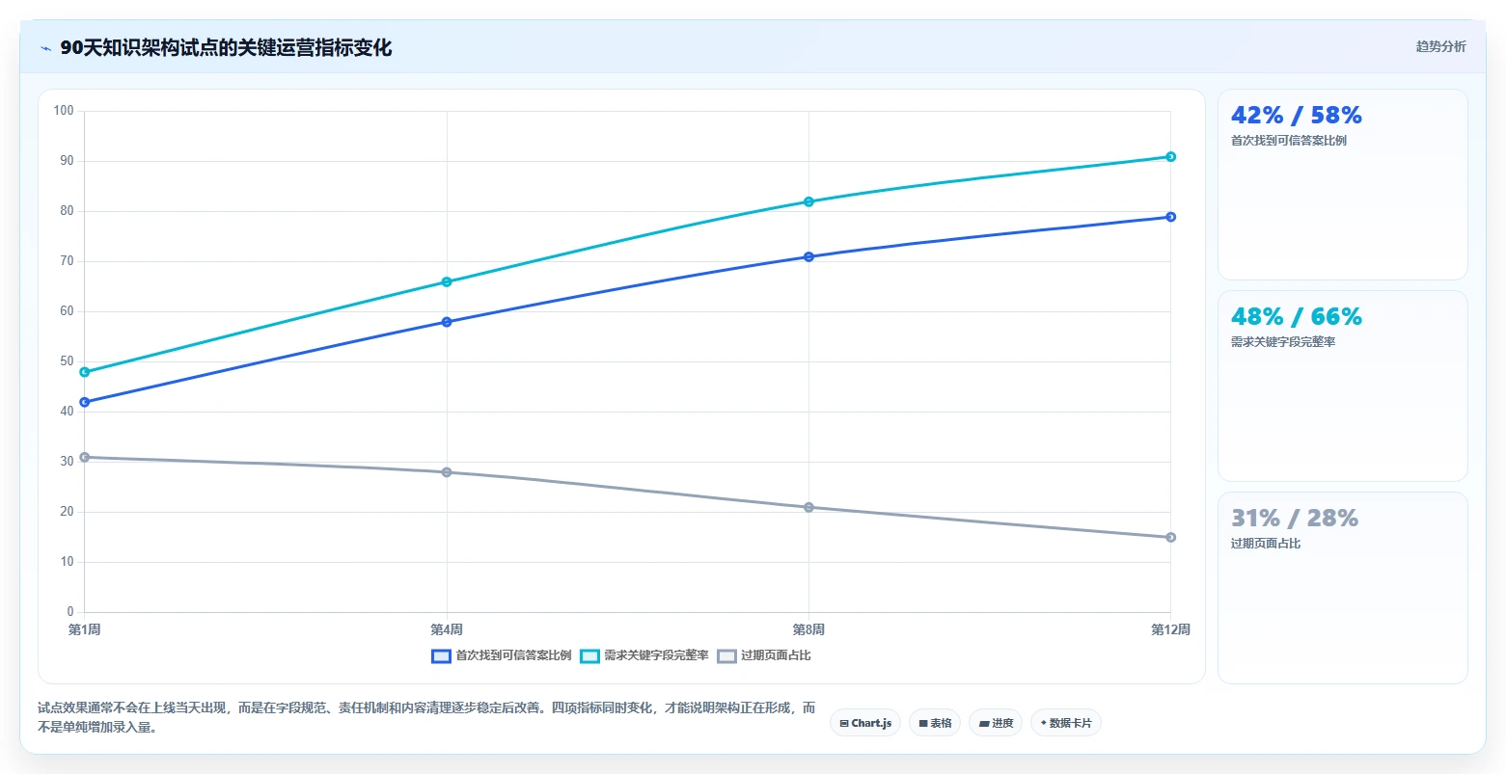
Task: Toggle the 需求关键字段完整率 legend swatch
Action: [589, 656]
